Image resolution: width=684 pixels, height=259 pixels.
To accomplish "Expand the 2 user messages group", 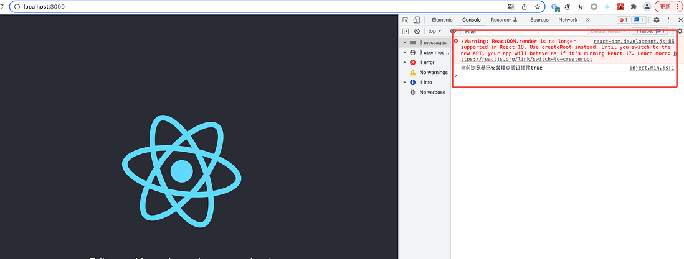I will click(404, 53).
